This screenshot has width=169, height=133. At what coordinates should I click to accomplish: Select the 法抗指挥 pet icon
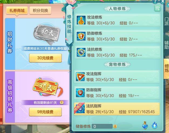pyautogui.click(x=80, y=109)
